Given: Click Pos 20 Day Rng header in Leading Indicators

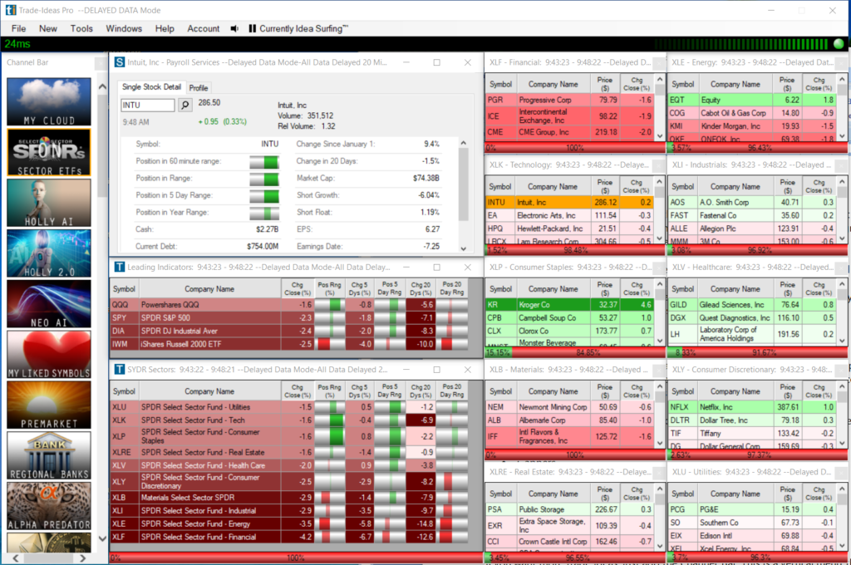Looking at the screenshot, I should [452, 289].
